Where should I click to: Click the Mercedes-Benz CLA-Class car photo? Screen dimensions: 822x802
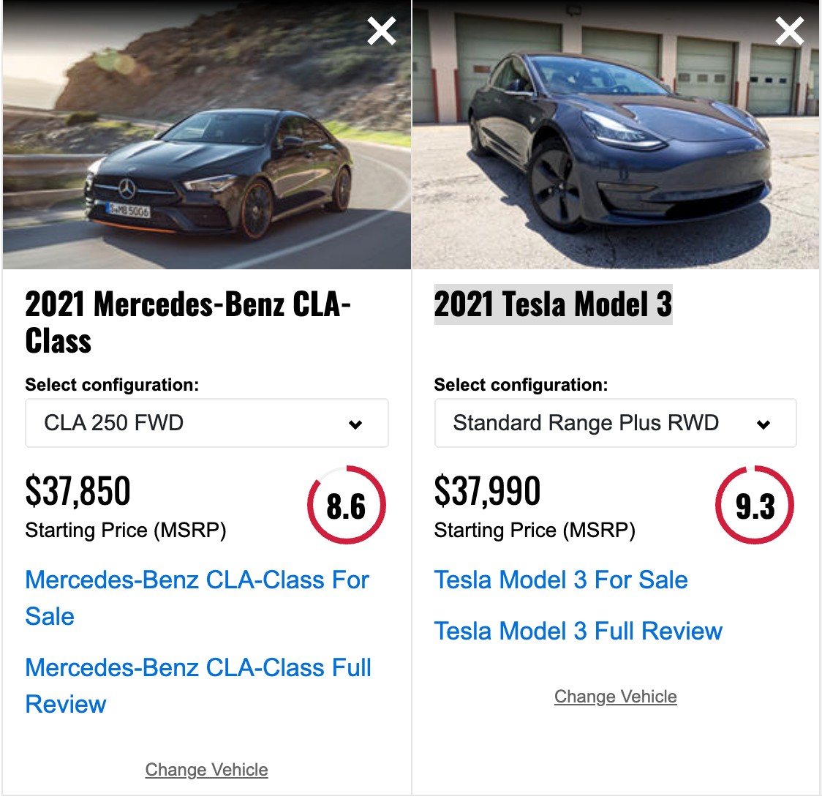pos(206,135)
